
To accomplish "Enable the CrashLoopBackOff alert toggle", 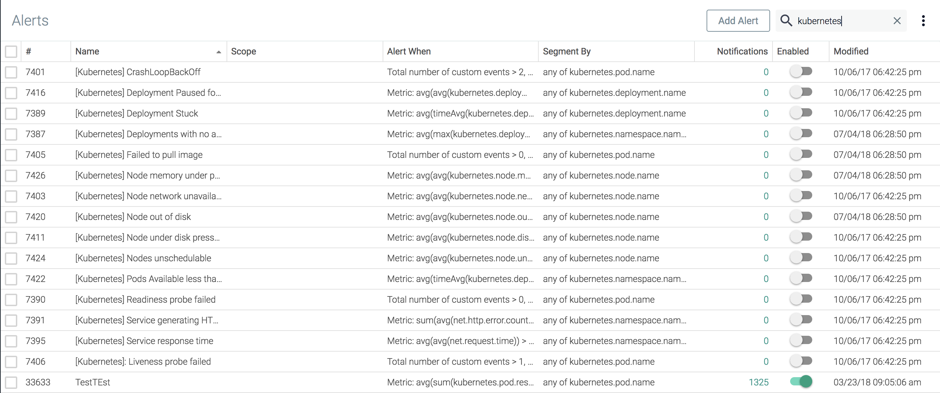I will [x=800, y=71].
